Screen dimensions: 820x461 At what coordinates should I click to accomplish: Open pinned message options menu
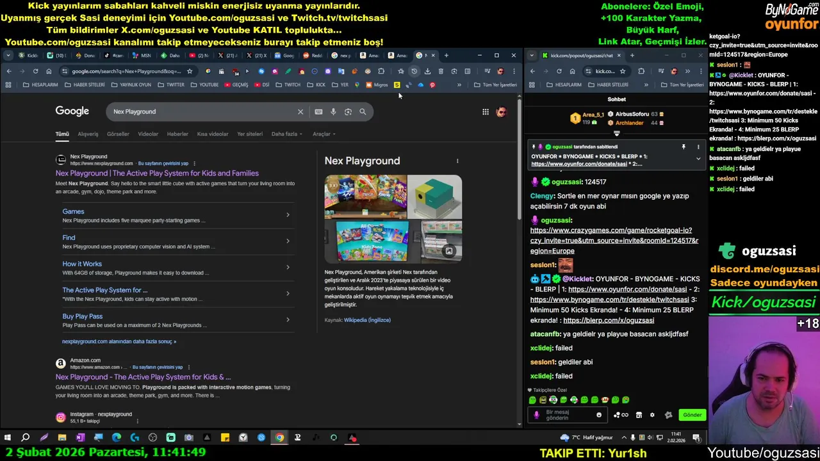pos(698,147)
